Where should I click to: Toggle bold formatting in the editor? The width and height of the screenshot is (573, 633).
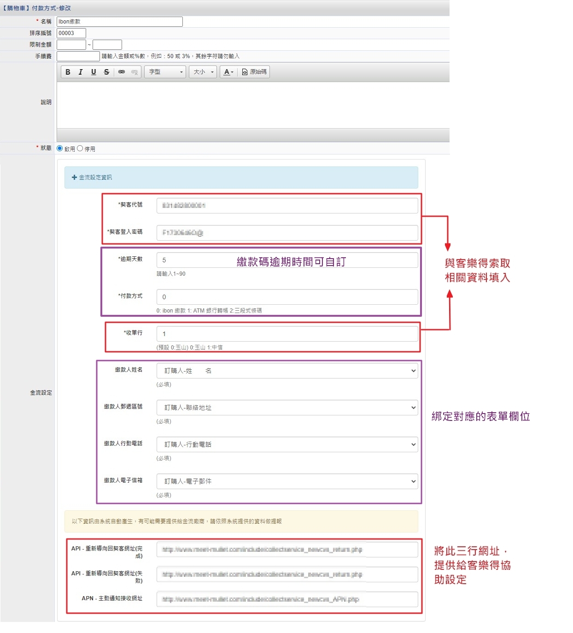tap(68, 72)
